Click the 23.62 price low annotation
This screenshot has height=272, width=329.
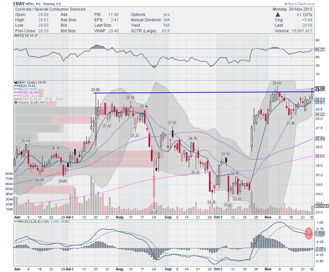point(228,204)
